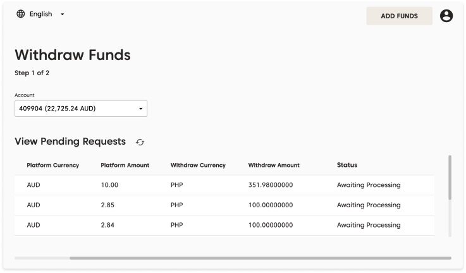Click the Withdraw Amount column header
The image size is (466, 273).
pyautogui.click(x=274, y=166)
